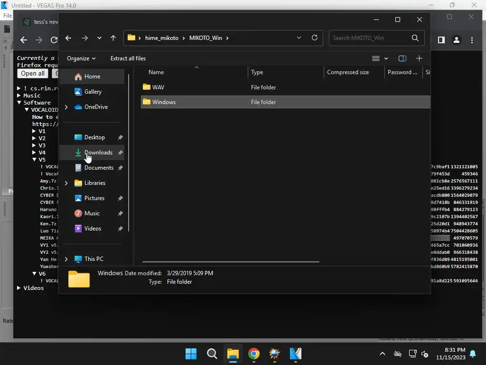
Task: Toggle the browser side panel icon
Action: coord(441,40)
